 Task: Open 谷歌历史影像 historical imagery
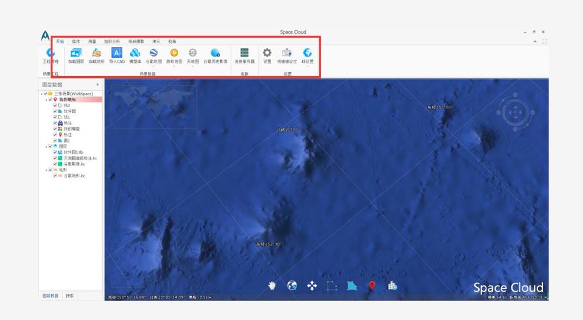(215, 54)
